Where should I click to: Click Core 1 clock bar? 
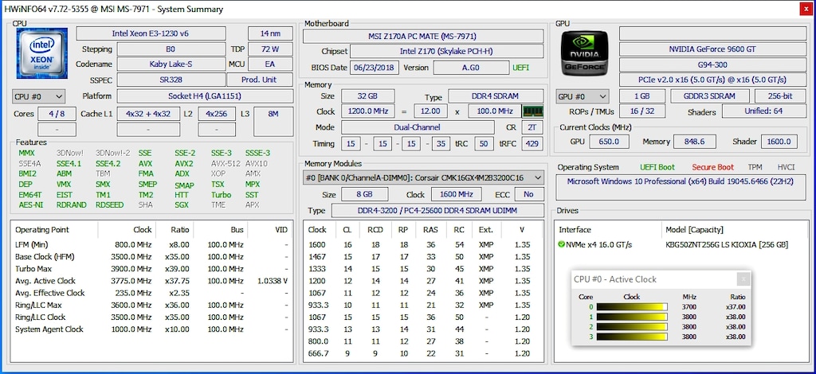(x=632, y=317)
